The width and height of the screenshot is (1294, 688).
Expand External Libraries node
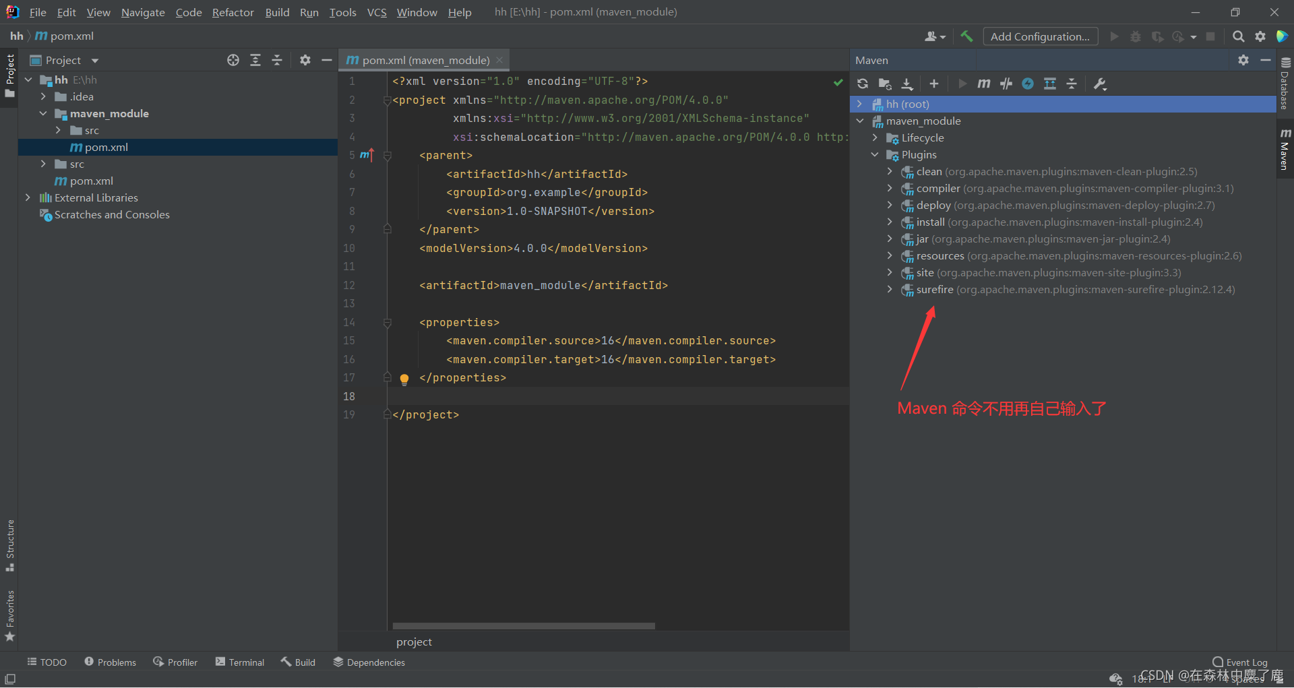pos(28,197)
